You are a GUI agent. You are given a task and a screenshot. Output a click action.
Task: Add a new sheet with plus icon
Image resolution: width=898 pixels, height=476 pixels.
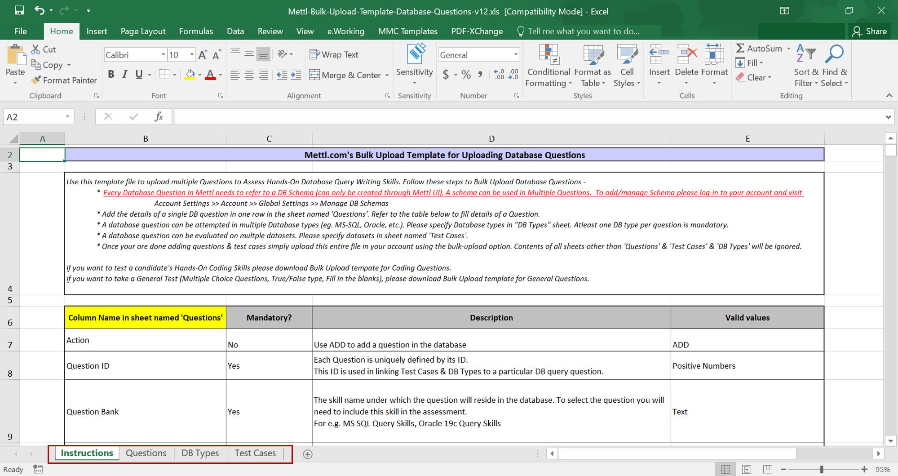click(x=308, y=454)
